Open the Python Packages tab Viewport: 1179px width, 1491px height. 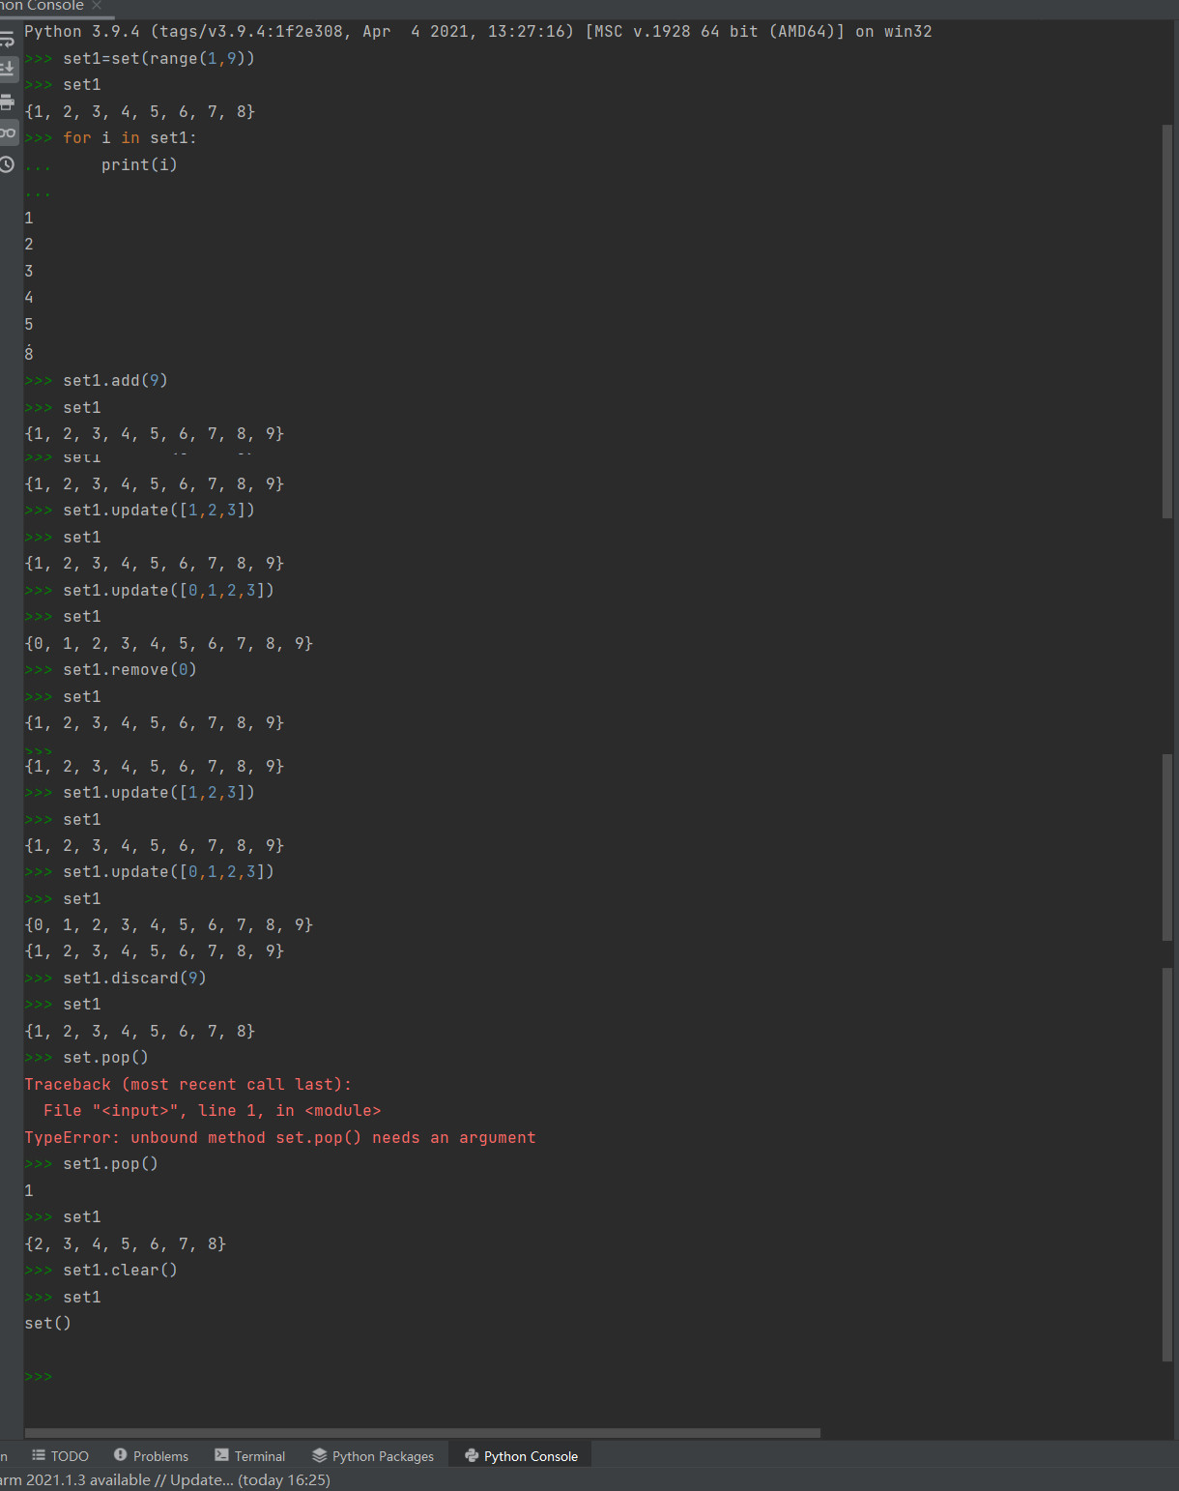[373, 1456]
